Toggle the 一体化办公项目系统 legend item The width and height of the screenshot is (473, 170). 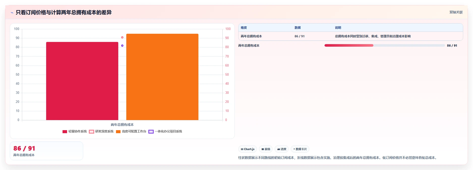[x=165, y=131]
